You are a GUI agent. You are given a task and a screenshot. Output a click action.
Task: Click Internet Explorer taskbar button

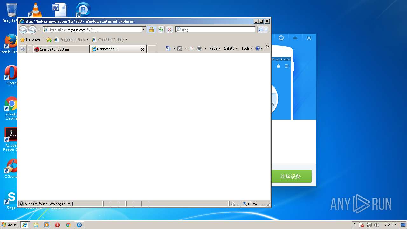[x=24, y=225]
